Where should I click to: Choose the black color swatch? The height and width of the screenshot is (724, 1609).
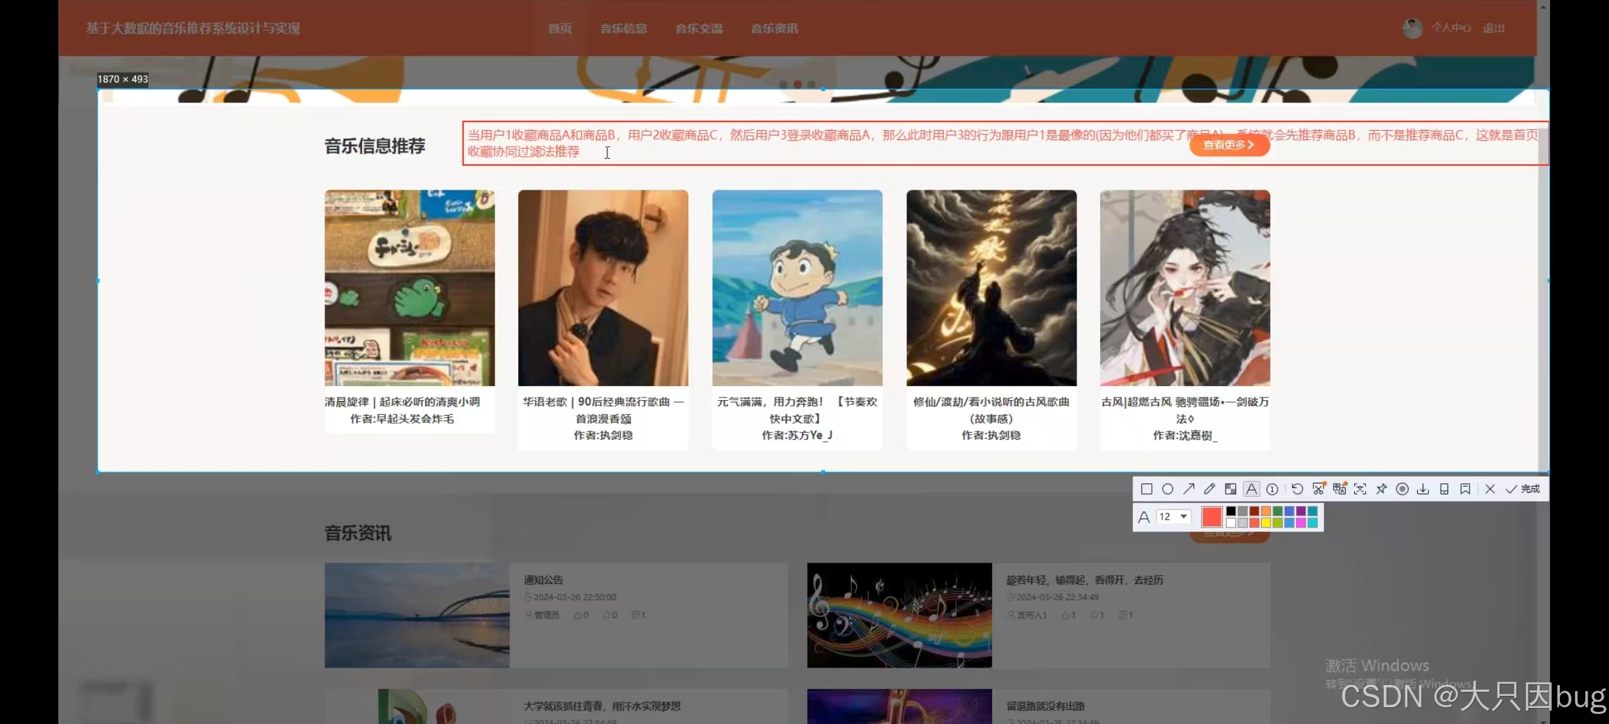click(1231, 511)
